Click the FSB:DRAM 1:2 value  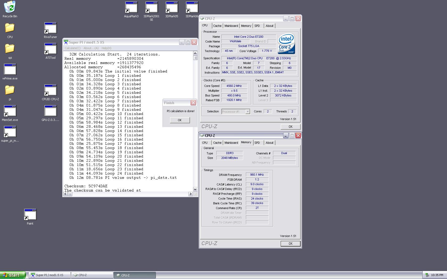click(x=257, y=179)
